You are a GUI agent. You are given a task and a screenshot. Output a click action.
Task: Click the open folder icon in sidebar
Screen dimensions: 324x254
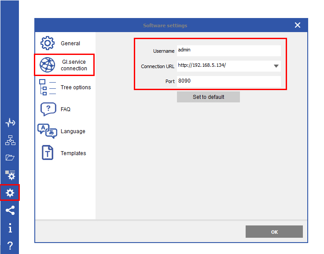pyautogui.click(x=10, y=158)
